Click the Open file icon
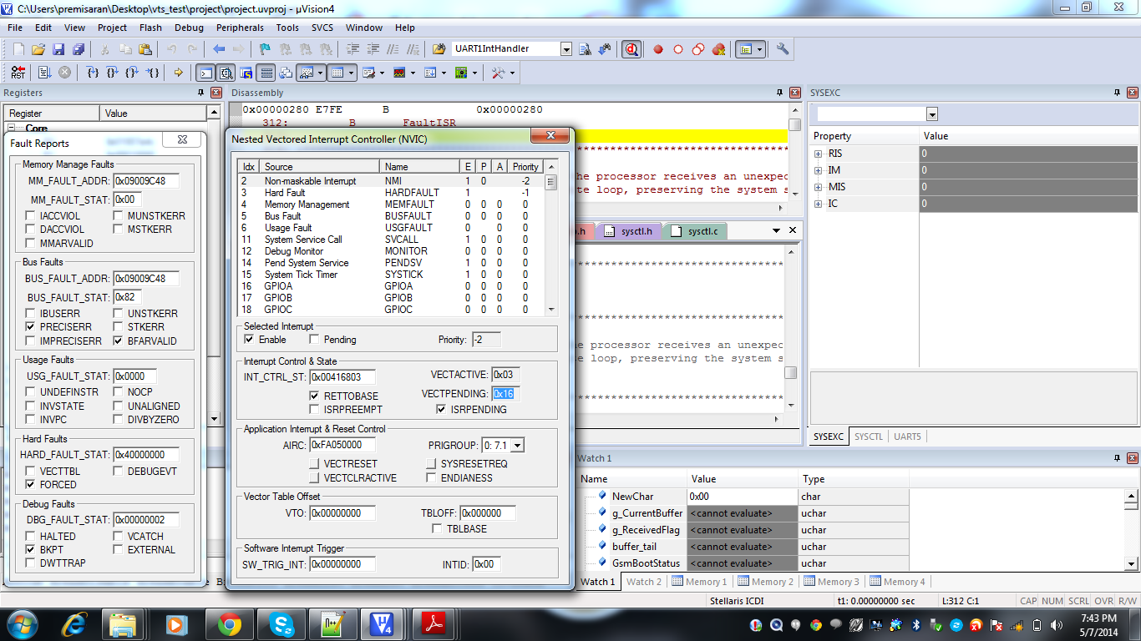This screenshot has height=641, width=1141. point(38,49)
